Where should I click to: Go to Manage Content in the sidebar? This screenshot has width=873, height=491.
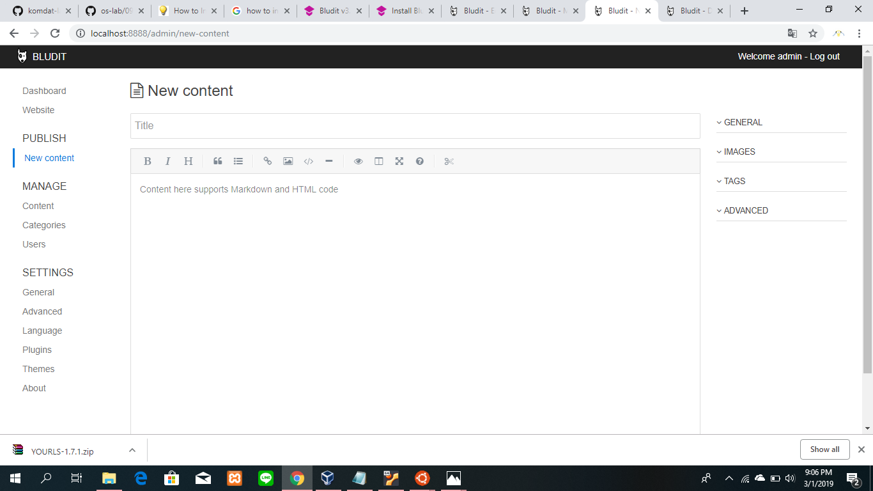tap(38, 206)
